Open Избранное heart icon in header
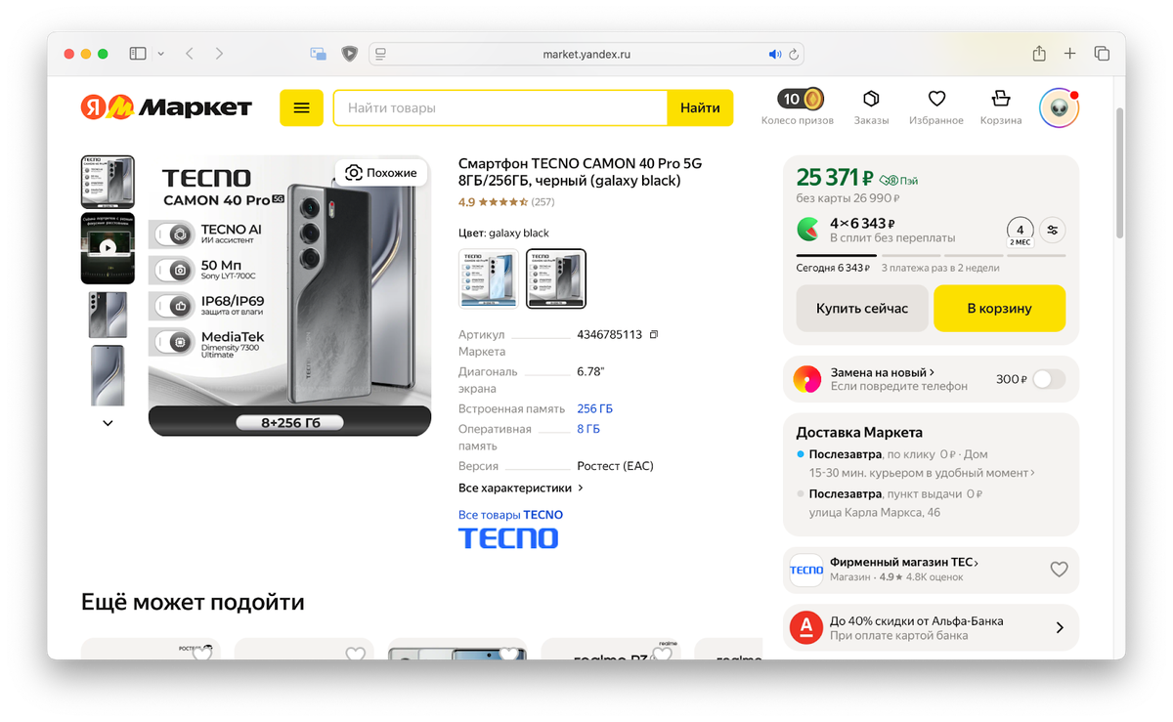 pos(936,99)
